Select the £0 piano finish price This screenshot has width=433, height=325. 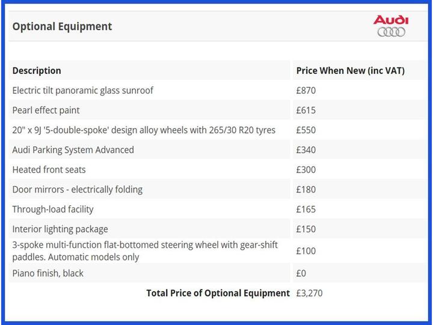point(301,273)
